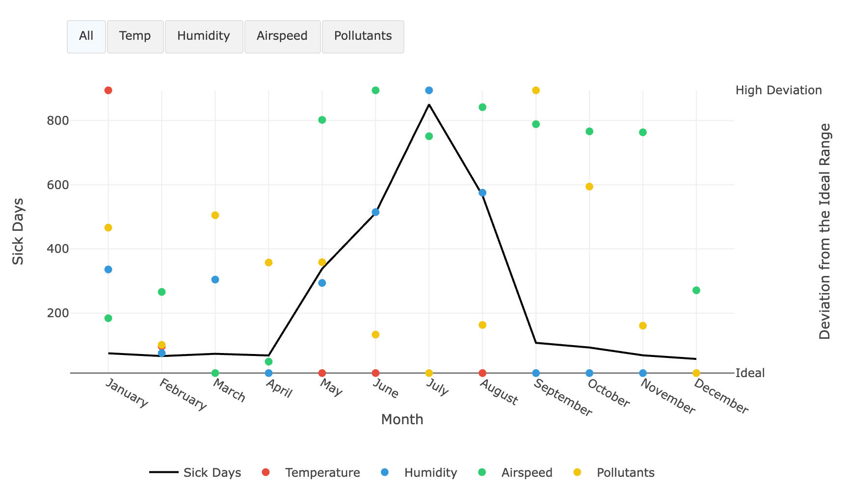Show only Pollutants data
Image resolution: width=848 pixels, height=491 pixels.
click(363, 36)
